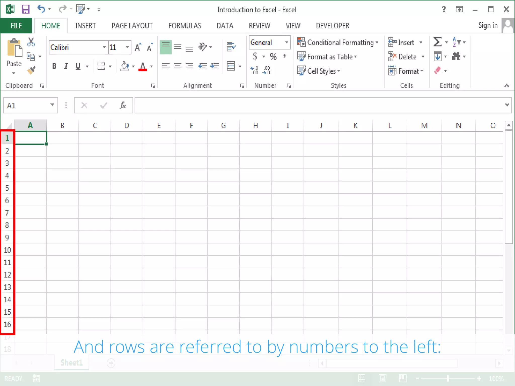This screenshot has width=515, height=386.
Task: Click the vertical scrollbar up arrow
Action: 509,125
